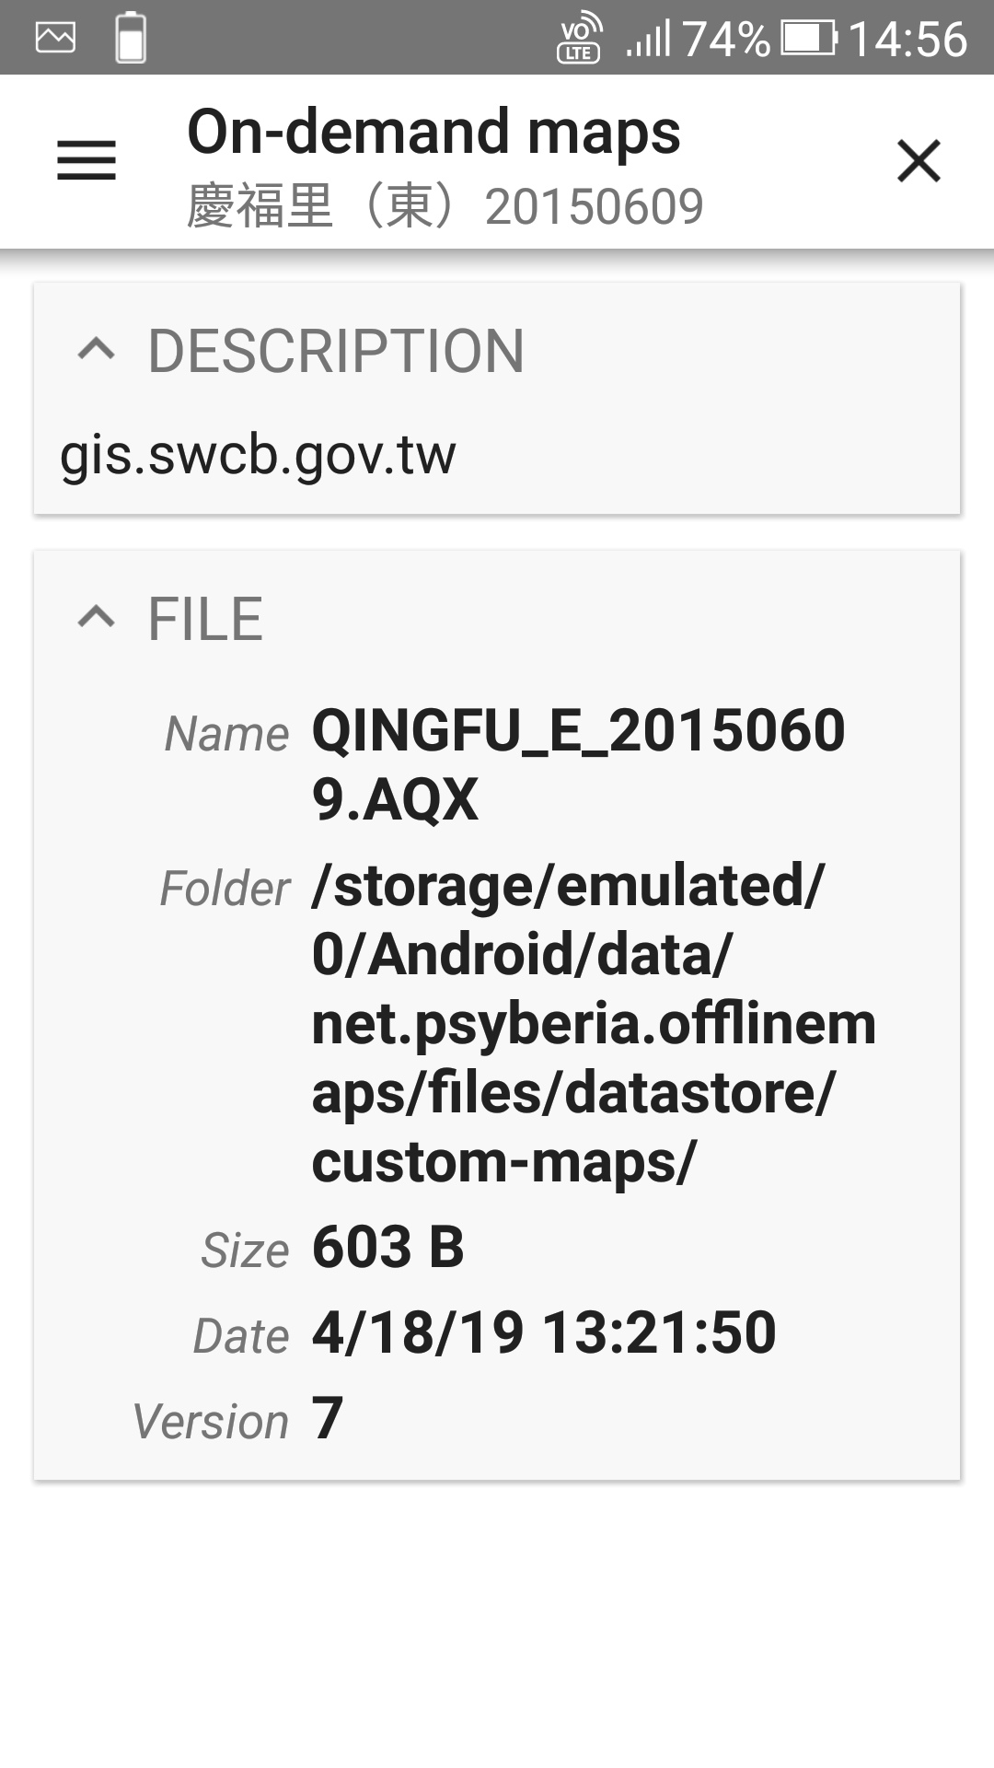Open the hamburger navigation menu

87,160
